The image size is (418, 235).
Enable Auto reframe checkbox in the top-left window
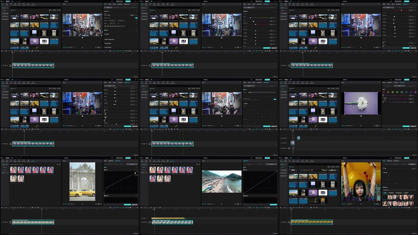pyautogui.click(x=104, y=47)
